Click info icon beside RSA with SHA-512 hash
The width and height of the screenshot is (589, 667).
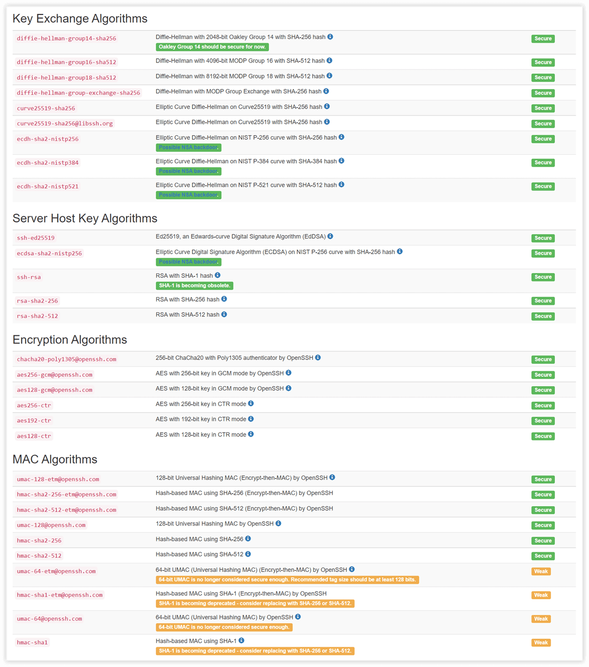(224, 315)
